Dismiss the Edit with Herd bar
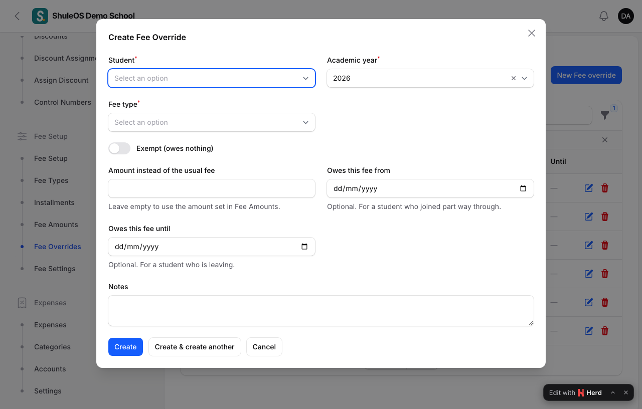The width and height of the screenshot is (642, 409). [x=626, y=392]
